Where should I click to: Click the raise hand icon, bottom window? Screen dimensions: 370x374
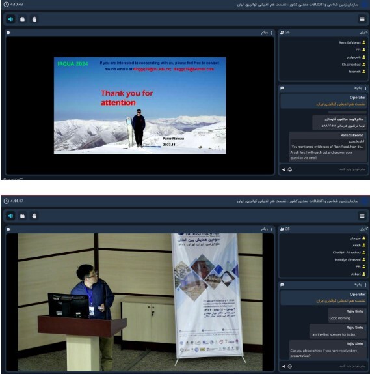[34, 216]
